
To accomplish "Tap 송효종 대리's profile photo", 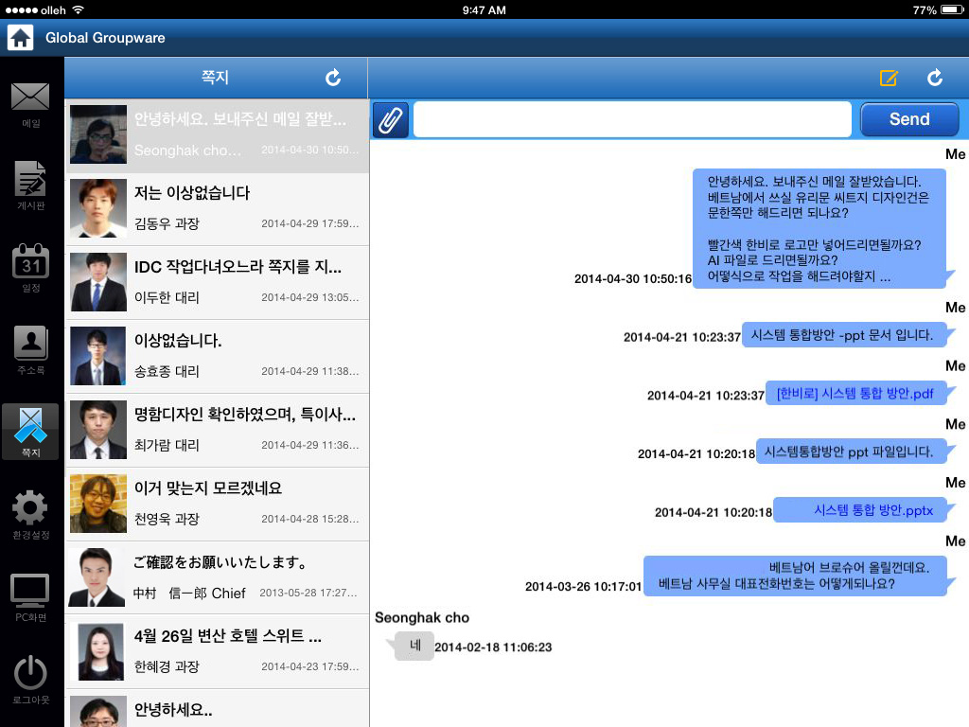I will click(98, 356).
